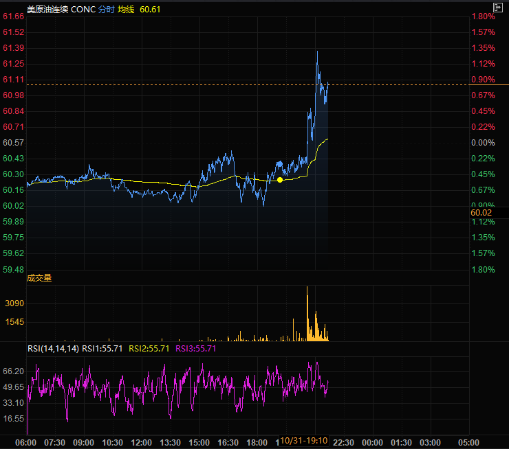Click the magenta RSI3:55.71 legend value
Viewport: 509px width, 449px height.
click(x=195, y=349)
